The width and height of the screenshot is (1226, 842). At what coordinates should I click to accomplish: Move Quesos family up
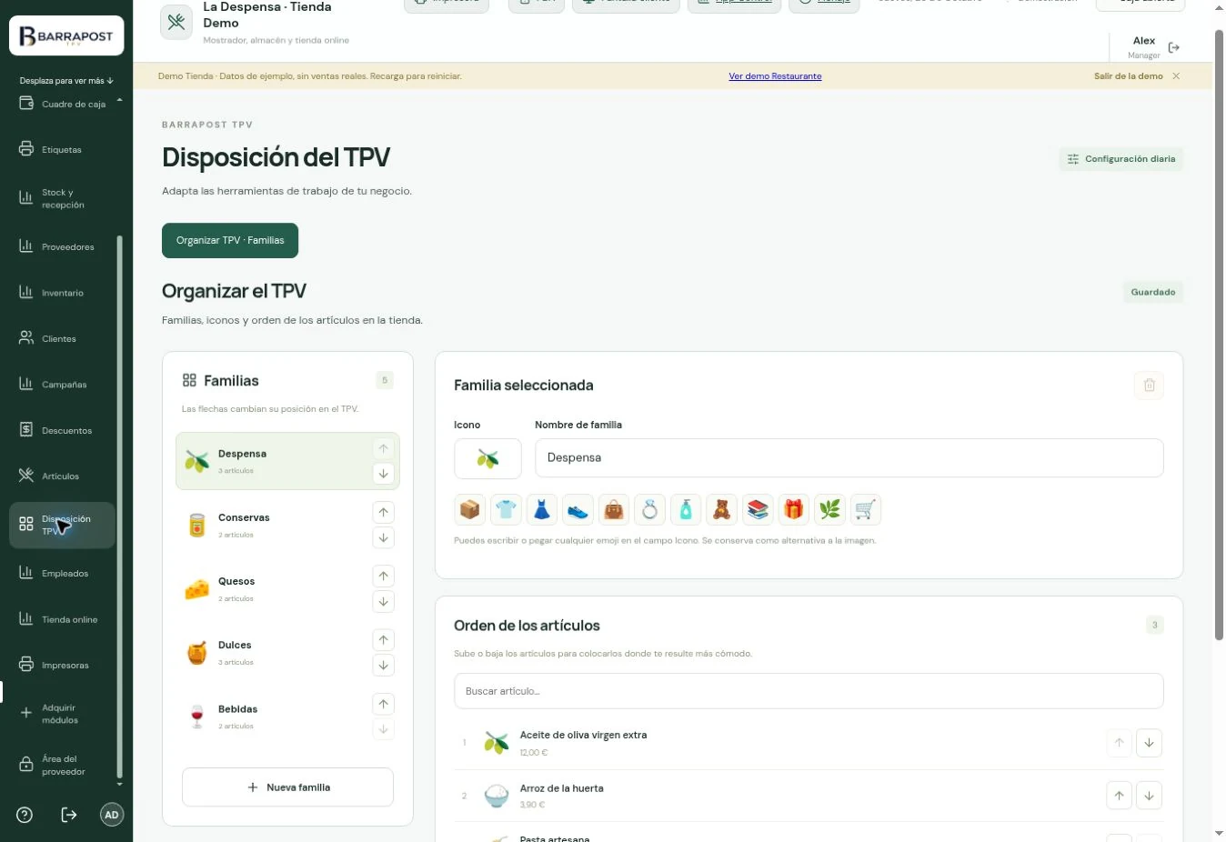click(x=384, y=576)
